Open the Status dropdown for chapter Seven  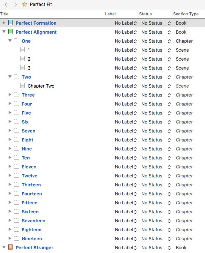156,131
